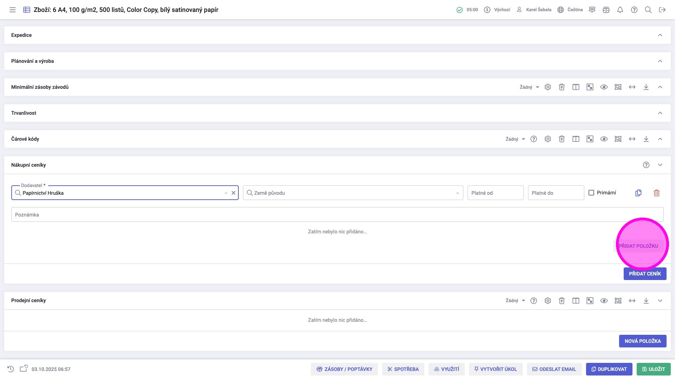Copy the purchase price list entry
Image resolution: width=675 pixels, height=379 pixels.
[x=638, y=193]
